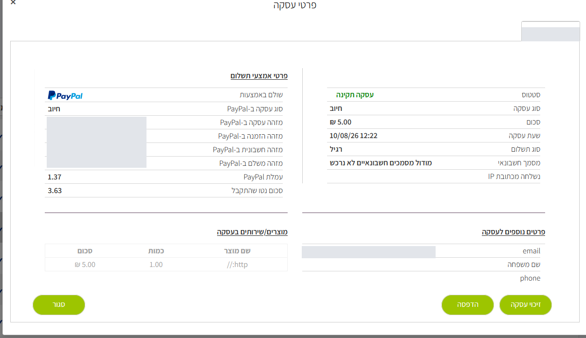Click the כמות column header
Screen dimensions: 586x338
click(156, 251)
